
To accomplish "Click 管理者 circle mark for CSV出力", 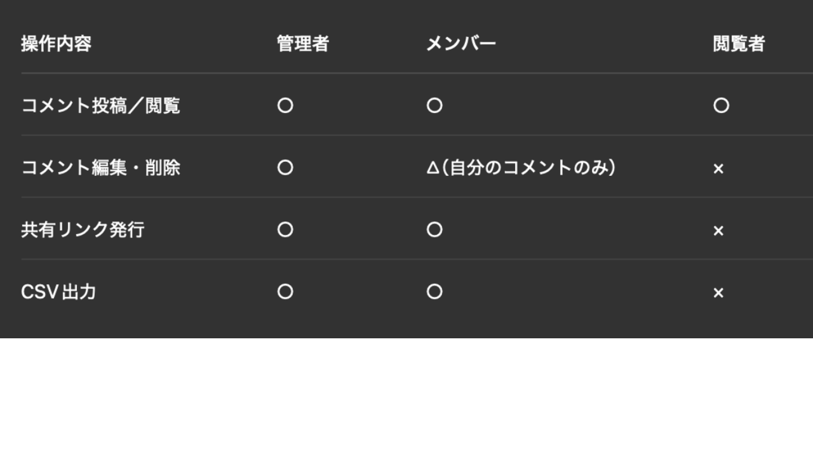I will (285, 292).
